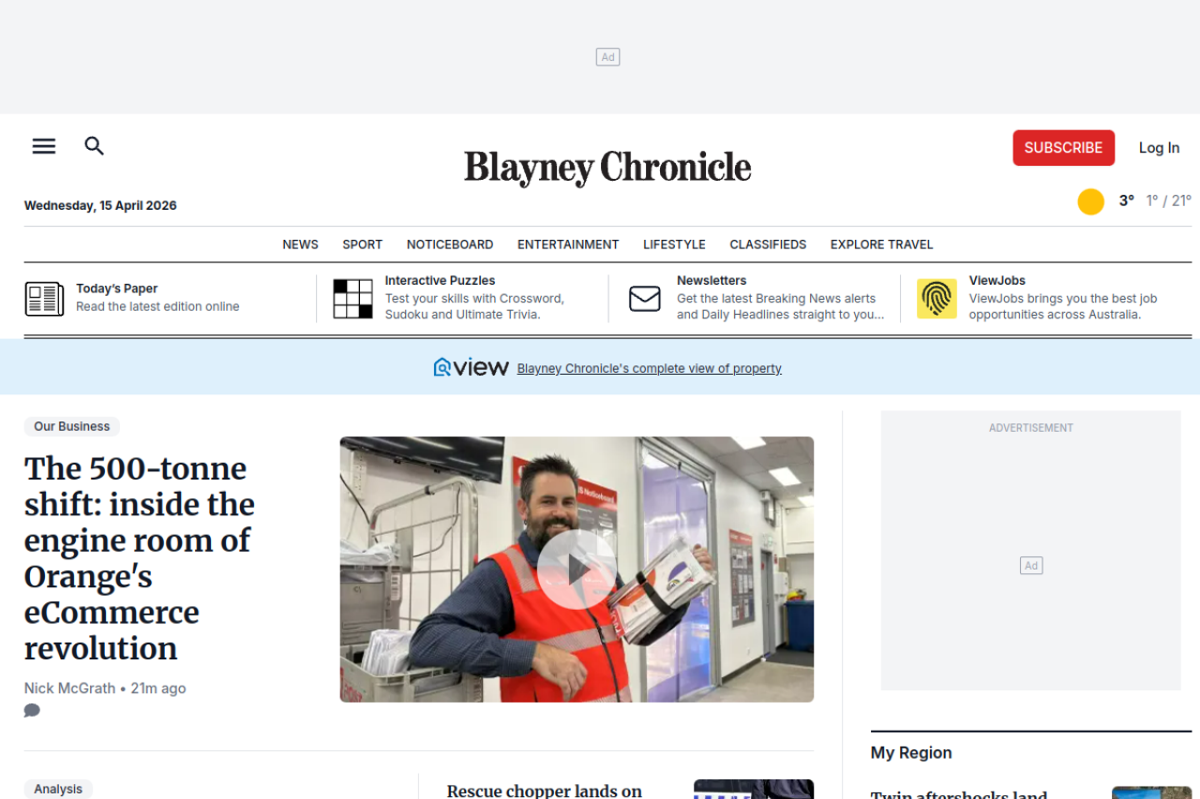Open comments via the speech bubble icon
The width and height of the screenshot is (1200, 799).
click(32, 710)
